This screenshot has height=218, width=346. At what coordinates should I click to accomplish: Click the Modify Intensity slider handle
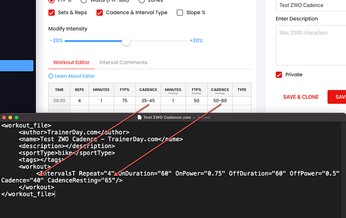click(126, 41)
